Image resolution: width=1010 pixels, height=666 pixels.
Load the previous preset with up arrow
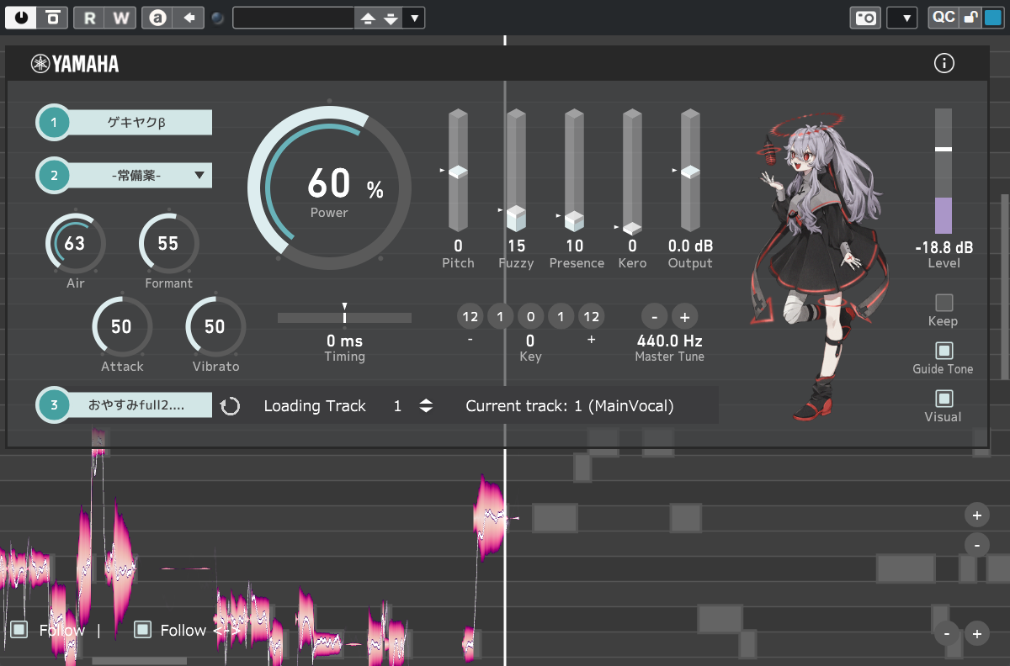click(367, 18)
